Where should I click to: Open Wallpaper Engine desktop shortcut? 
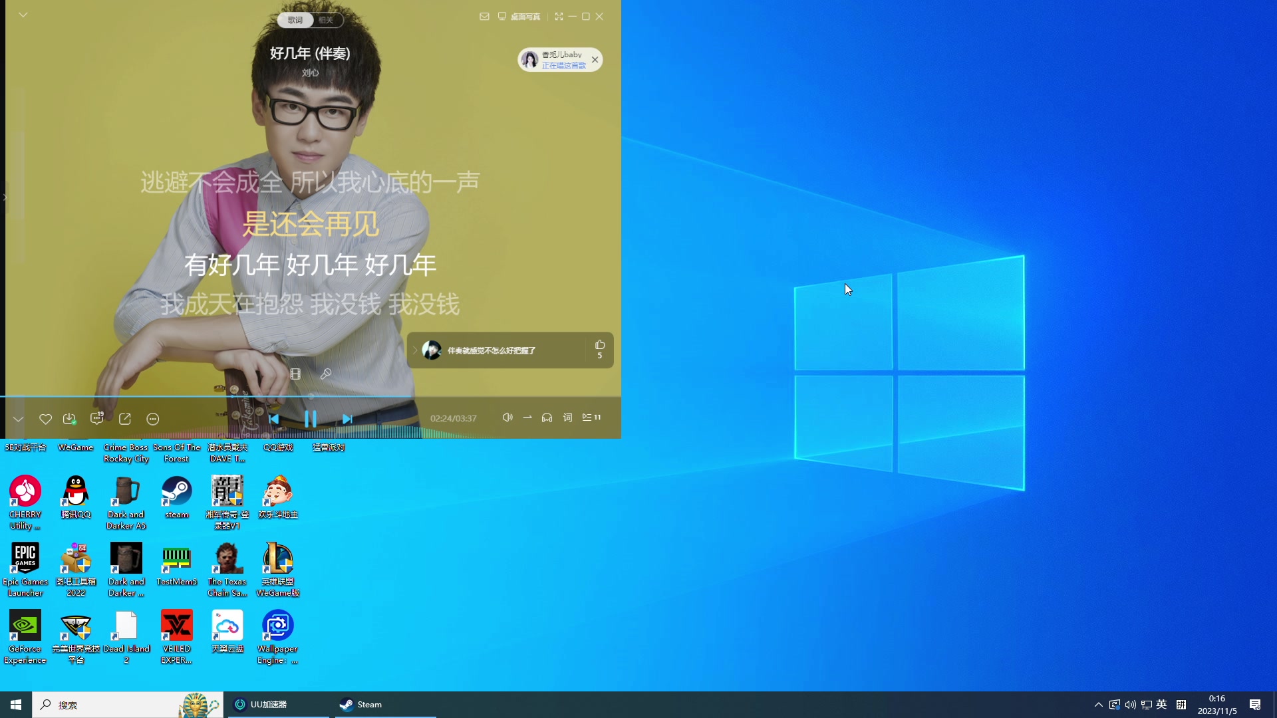pos(278,637)
